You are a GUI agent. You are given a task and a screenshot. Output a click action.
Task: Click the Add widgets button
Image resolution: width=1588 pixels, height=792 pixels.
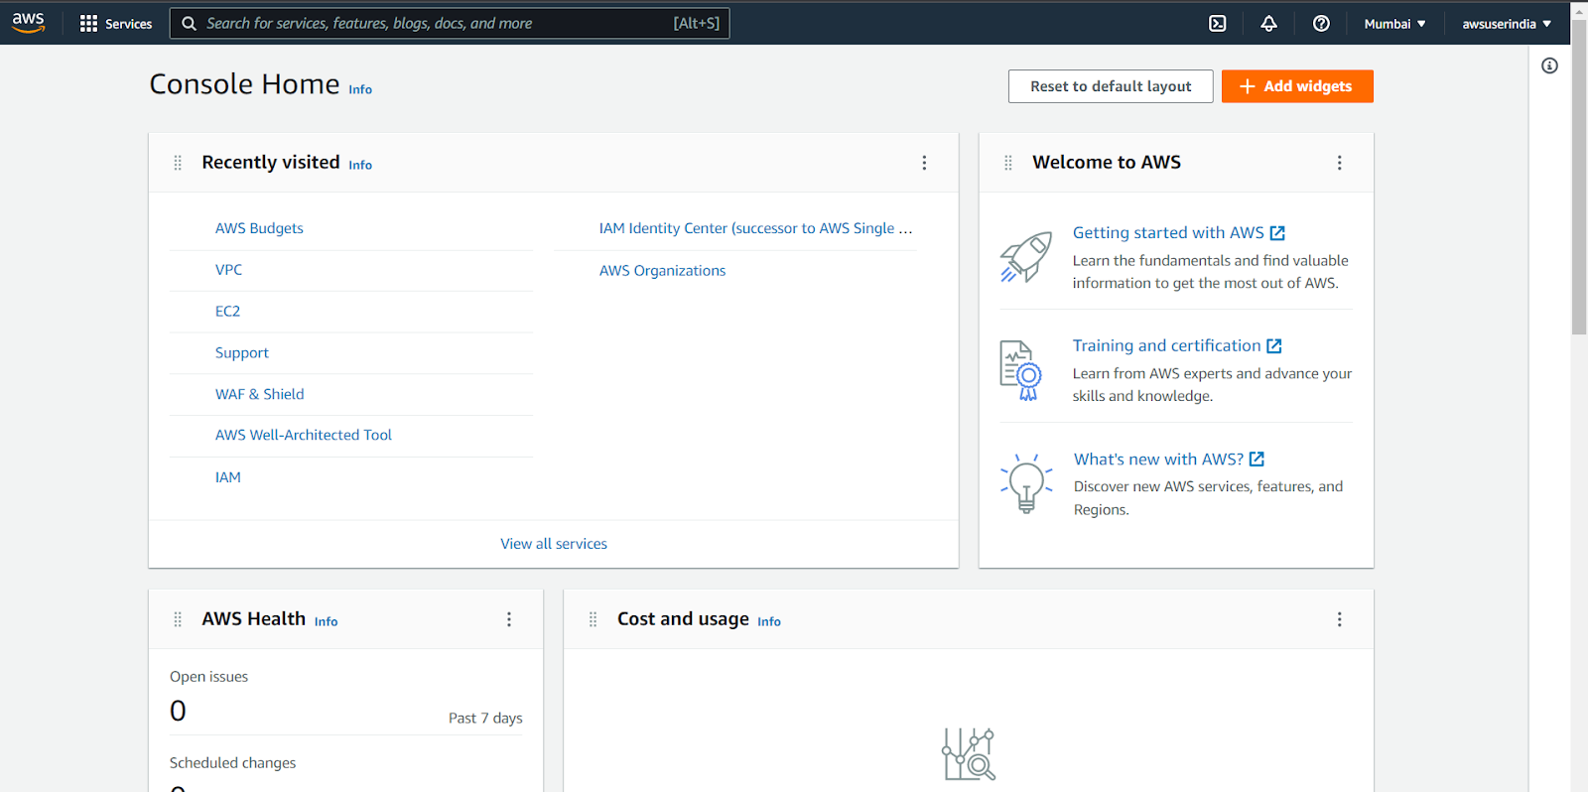(1297, 86)
